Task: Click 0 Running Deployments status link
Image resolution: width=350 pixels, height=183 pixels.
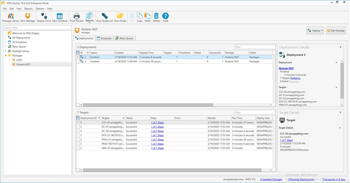Action: pos(301,179)
